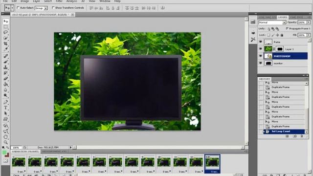Open the collapsed Tool Presets panel icon

click(x=253, y=40)
